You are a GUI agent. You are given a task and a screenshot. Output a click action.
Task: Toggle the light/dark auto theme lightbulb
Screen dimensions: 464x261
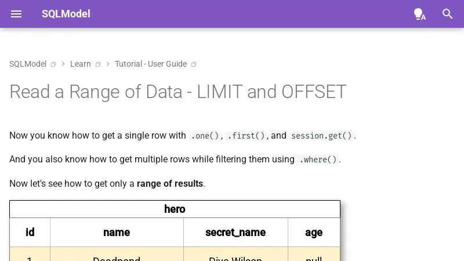[x=419, y=14]
